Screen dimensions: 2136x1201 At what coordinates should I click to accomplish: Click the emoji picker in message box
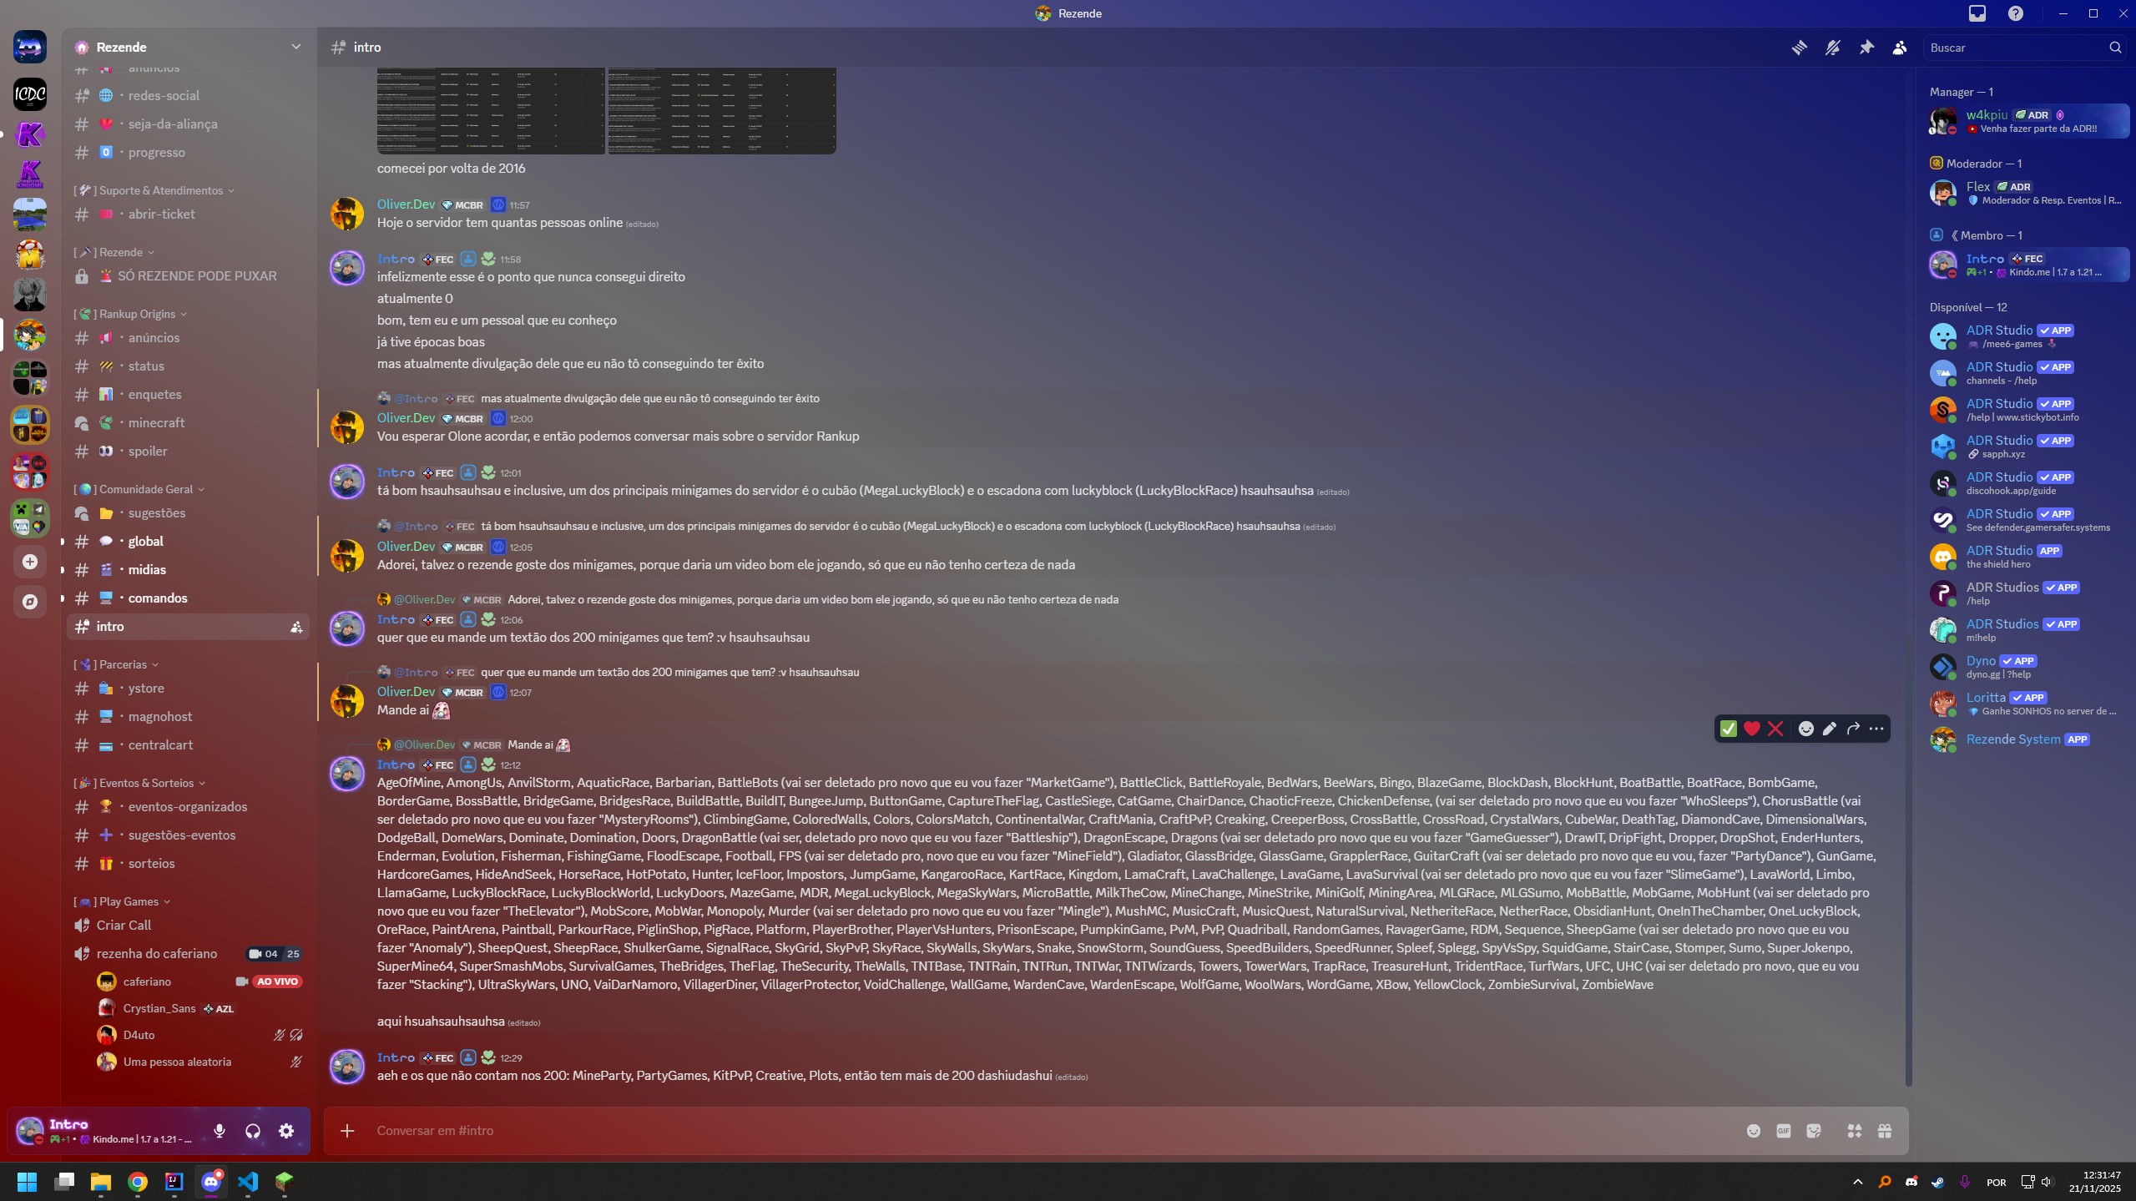pyautogui.click(x=1753, y=1131)
